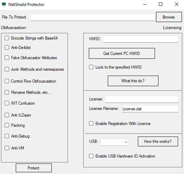Click the HWID: label
This screenshot has width=184, height=174.
(x=95, y=39)
